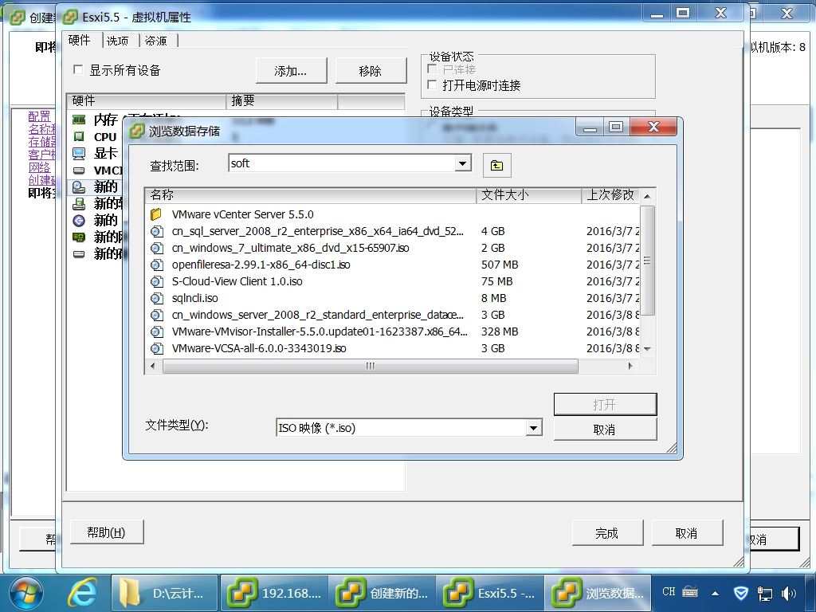Sort by 名称 column header
Viewport: 816px width, 612px height.
pyautogui.click(x=310, y=195)
